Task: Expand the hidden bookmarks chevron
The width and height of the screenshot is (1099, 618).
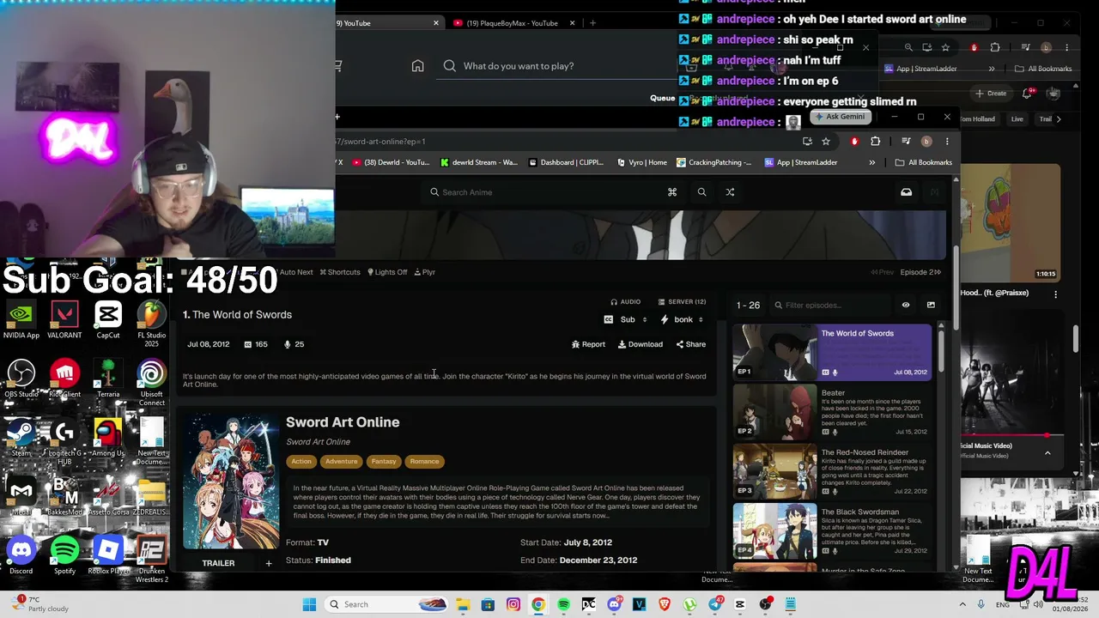Action: pyautogui.click(x=872, y=162)
